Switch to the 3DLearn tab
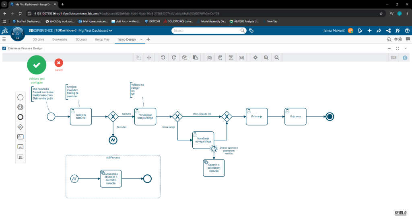The height and width of the screenshot is (221, 412). (82, 39)
